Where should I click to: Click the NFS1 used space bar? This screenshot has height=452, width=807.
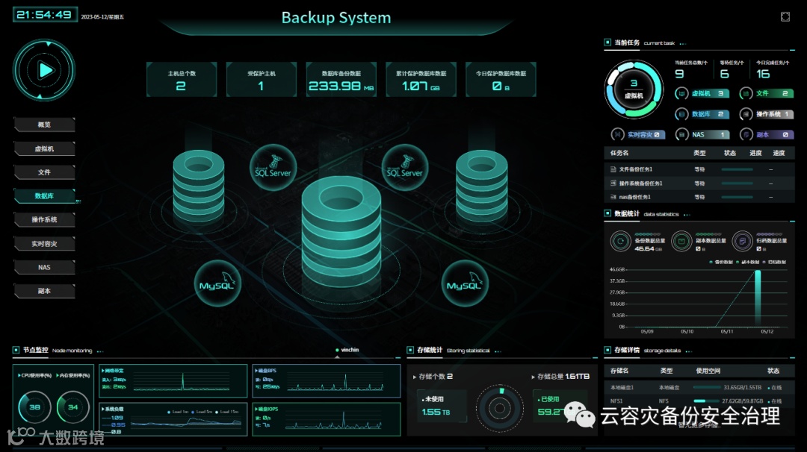tap(707, 401)
